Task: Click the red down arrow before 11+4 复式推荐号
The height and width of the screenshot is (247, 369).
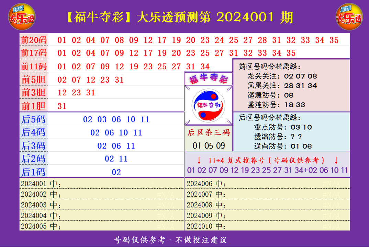Action: pos(199,160)
